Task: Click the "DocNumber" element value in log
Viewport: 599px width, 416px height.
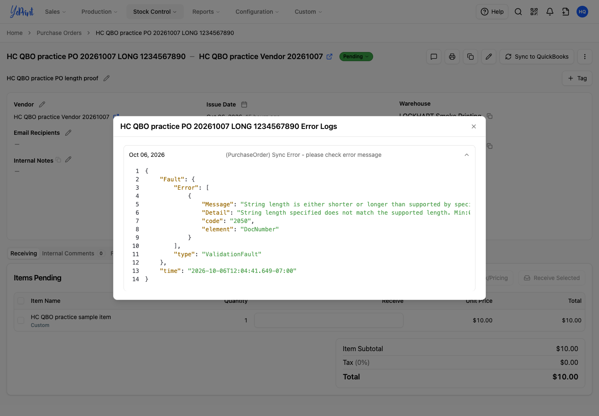Action: point(260,229)
